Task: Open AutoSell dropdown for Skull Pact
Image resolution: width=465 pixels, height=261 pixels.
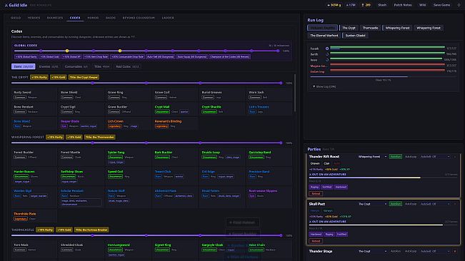Action: [x=435, y=204]
